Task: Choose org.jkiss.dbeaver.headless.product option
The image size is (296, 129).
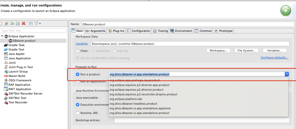Action: click(x=199, y=104)
